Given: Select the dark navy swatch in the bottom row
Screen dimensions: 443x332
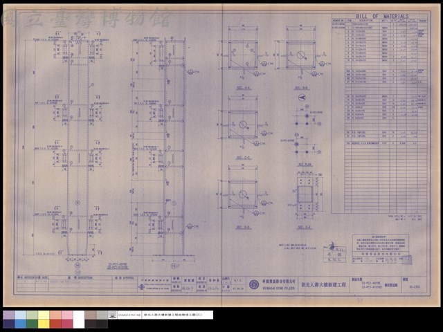Looking at the screenshot, I should pos(9,324).
